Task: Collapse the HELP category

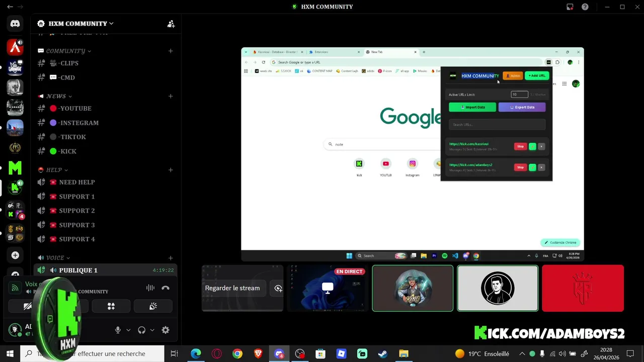Action: pos(53,170)
